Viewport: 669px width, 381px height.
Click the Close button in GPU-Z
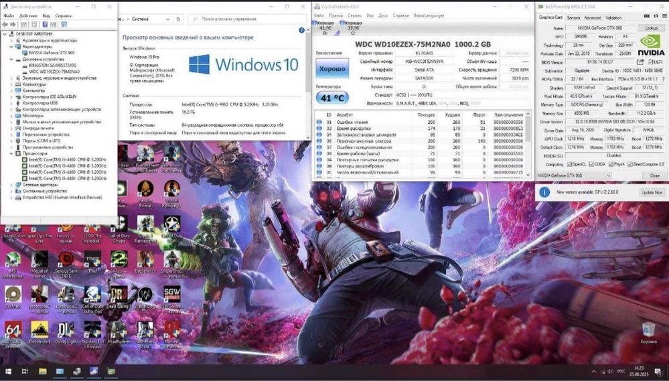(x=654, y=175)
